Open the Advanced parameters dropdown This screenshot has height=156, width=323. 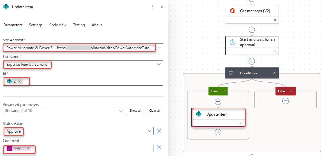tap(64, 110)
